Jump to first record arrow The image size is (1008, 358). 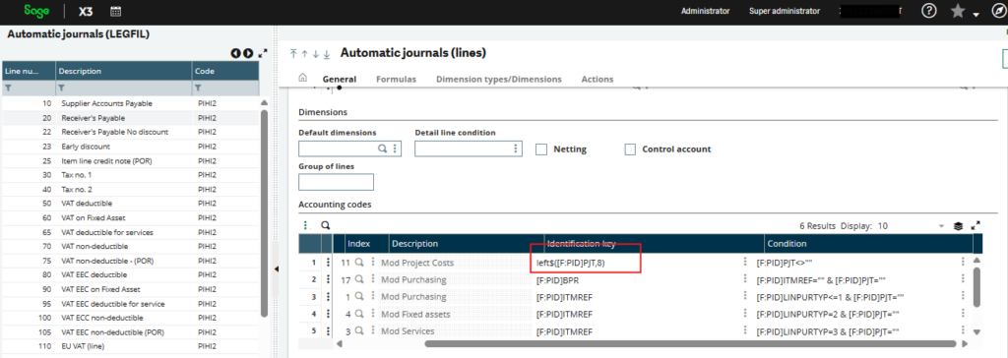click(293, 54)
